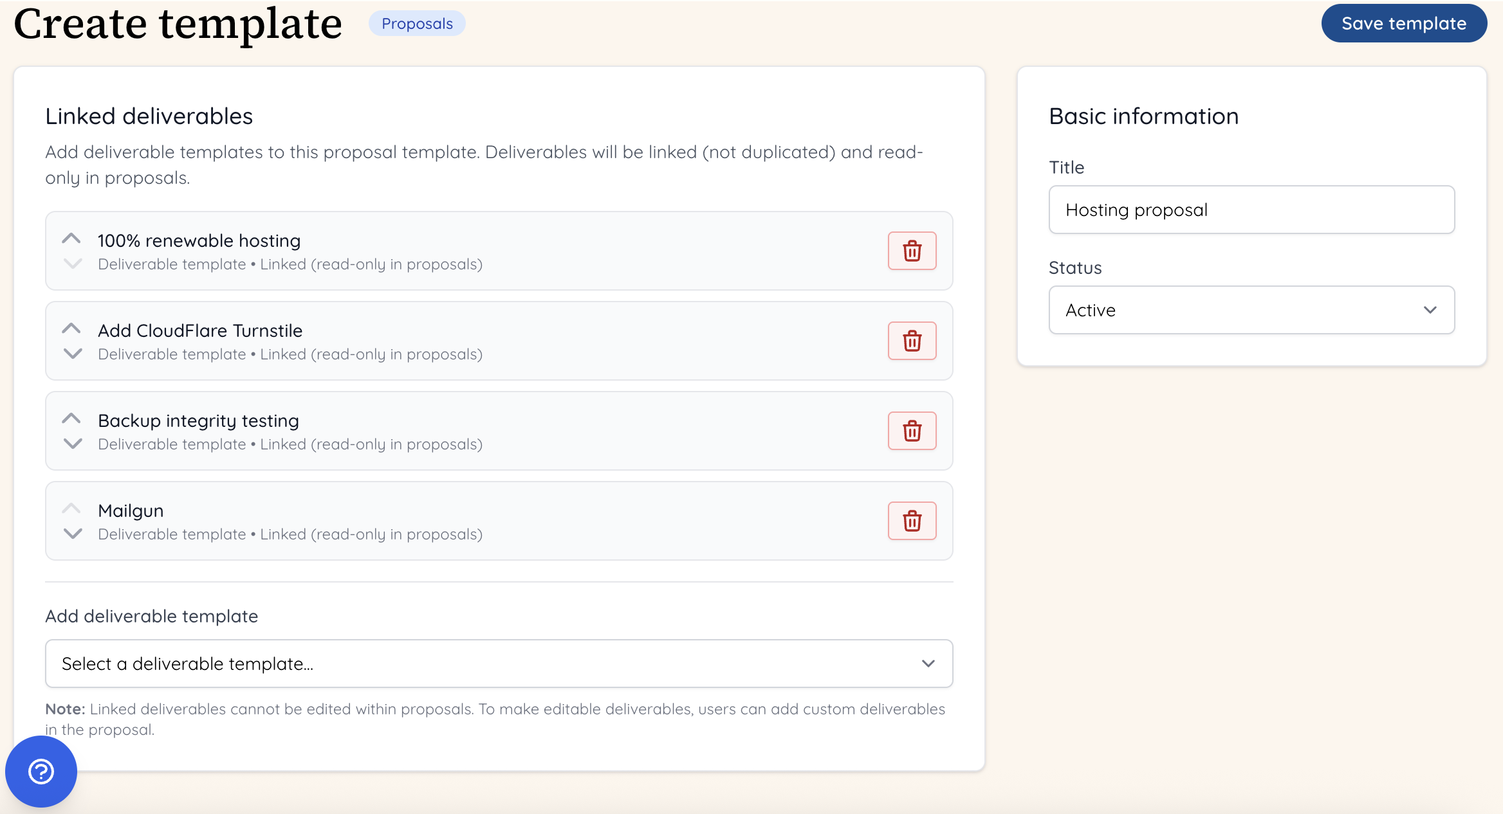This screenshot has width=1503, height=814.
Task: Move 100% renewable hosting down
Action: pyautogui.click(x=73, y=264)
